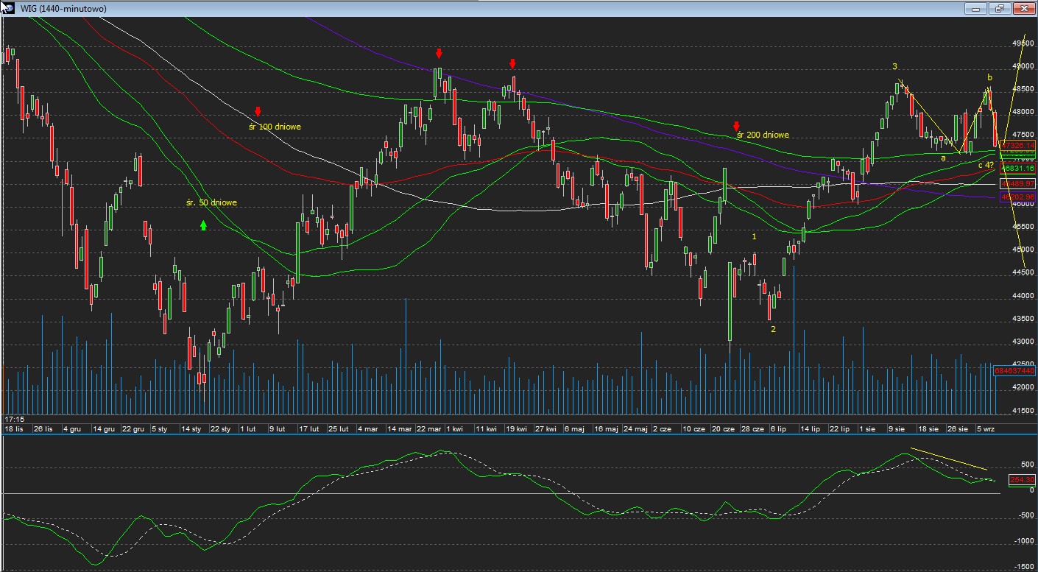This screenshot has height=572, width=1038.
Task: Restore down the WIG chart window
Action: [x=999, y=8]
